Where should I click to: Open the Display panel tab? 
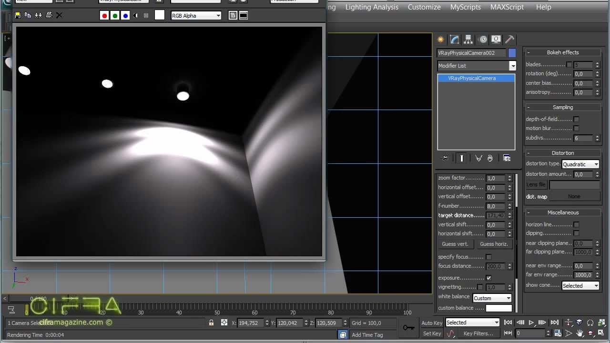496,40
